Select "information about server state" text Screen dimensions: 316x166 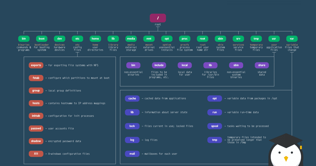(x=166, y=113)
